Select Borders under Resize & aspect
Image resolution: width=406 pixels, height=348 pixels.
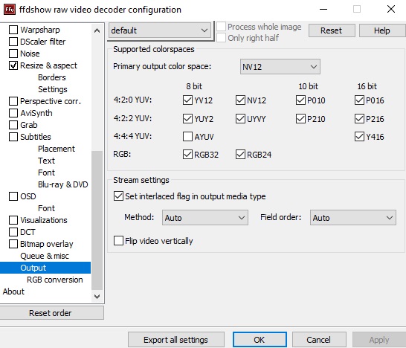(52, 77)
